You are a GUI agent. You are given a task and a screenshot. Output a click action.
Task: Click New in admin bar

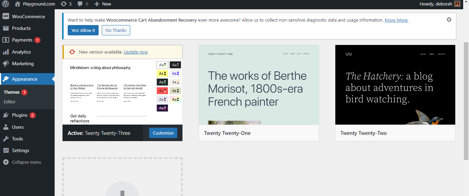click(107, 4)
